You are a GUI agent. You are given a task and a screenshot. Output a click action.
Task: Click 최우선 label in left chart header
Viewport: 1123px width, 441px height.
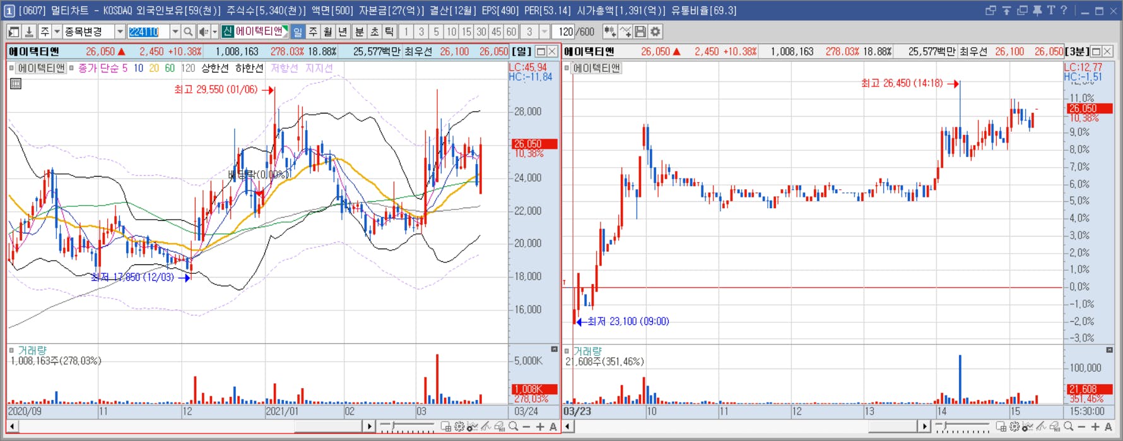point(418,52)
